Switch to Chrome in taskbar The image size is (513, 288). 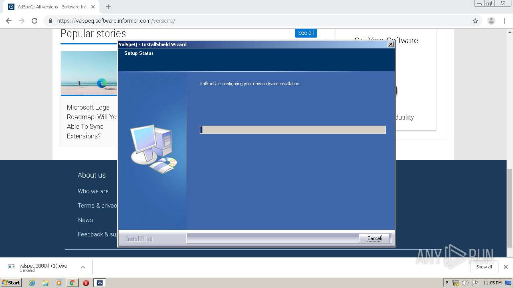[x=72, y=283]
